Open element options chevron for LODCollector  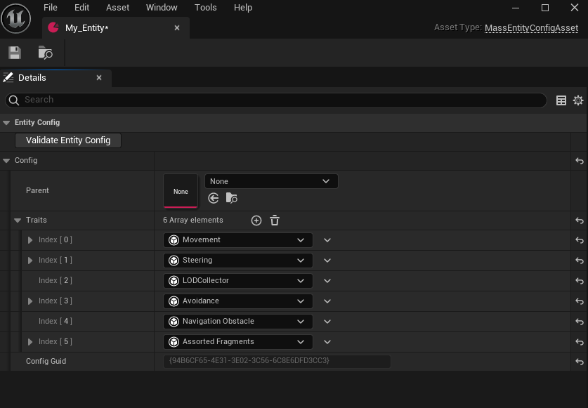coord(327,280)
